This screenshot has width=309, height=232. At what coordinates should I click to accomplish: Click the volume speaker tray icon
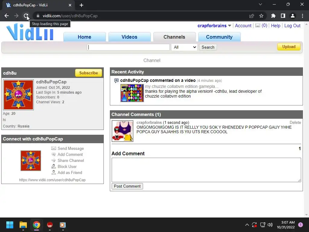click(x=270, y=225)
